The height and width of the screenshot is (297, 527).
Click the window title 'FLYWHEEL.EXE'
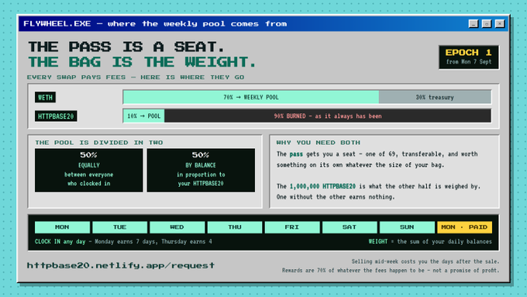(x=57, y=24)
